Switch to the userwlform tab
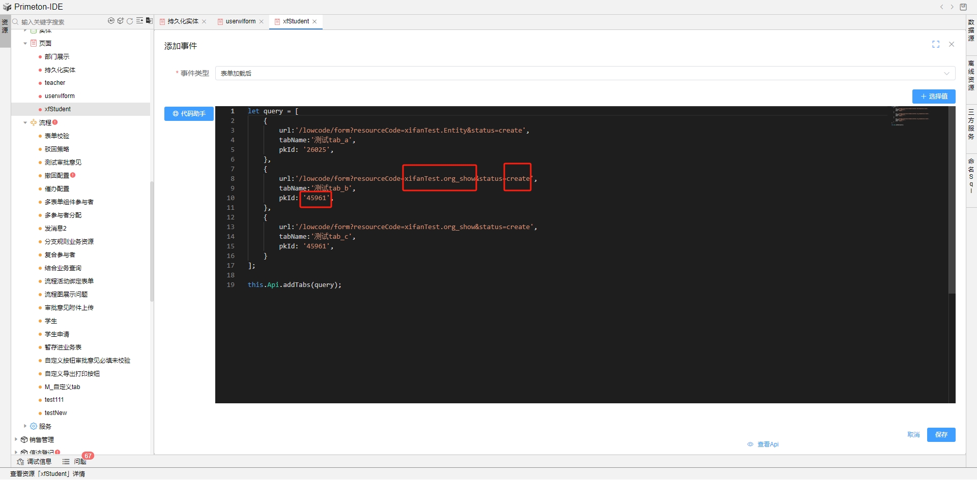977x480 pixels. pyautogui.click(x=239, y=21)
